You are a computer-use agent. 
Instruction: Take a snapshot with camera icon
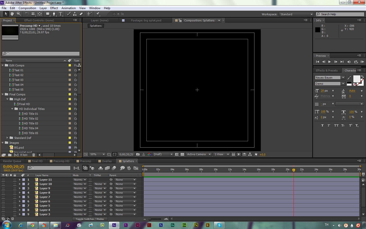[138, 154]
